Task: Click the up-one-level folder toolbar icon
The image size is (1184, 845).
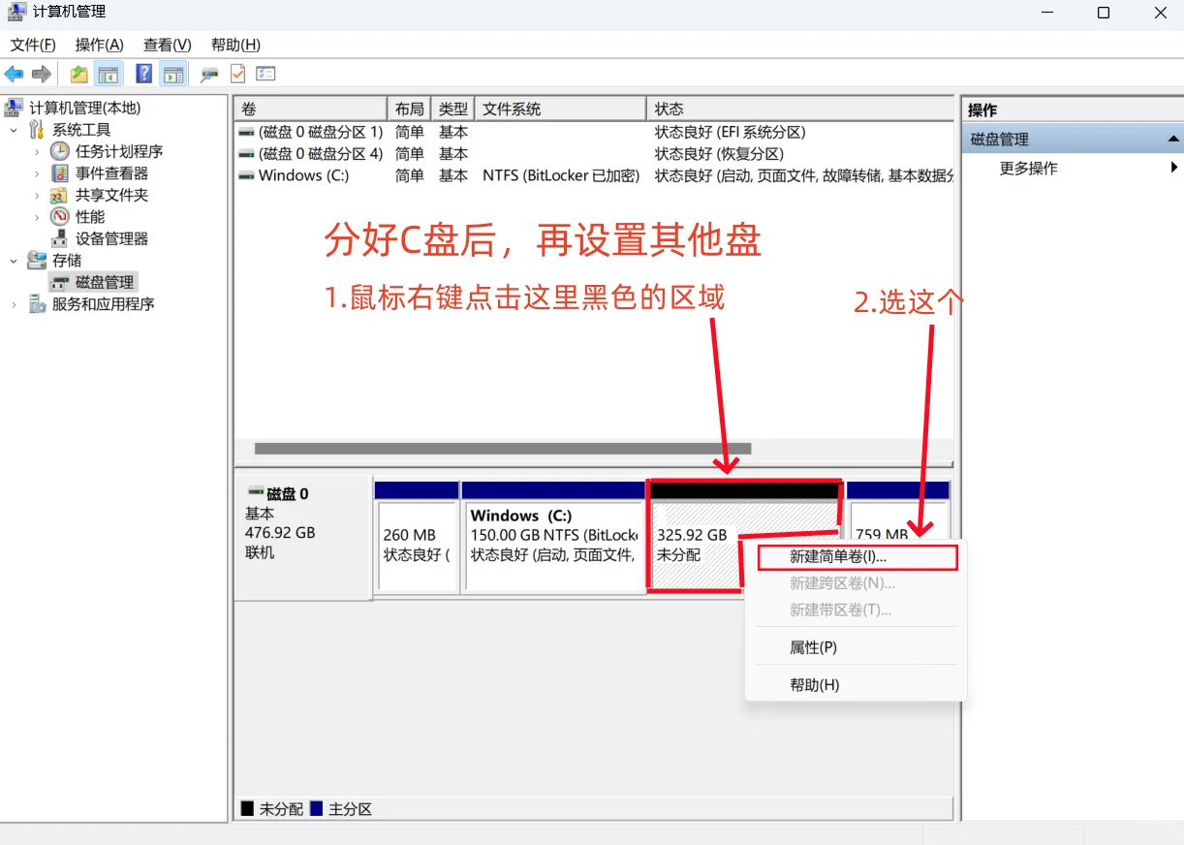Action: 78,74
